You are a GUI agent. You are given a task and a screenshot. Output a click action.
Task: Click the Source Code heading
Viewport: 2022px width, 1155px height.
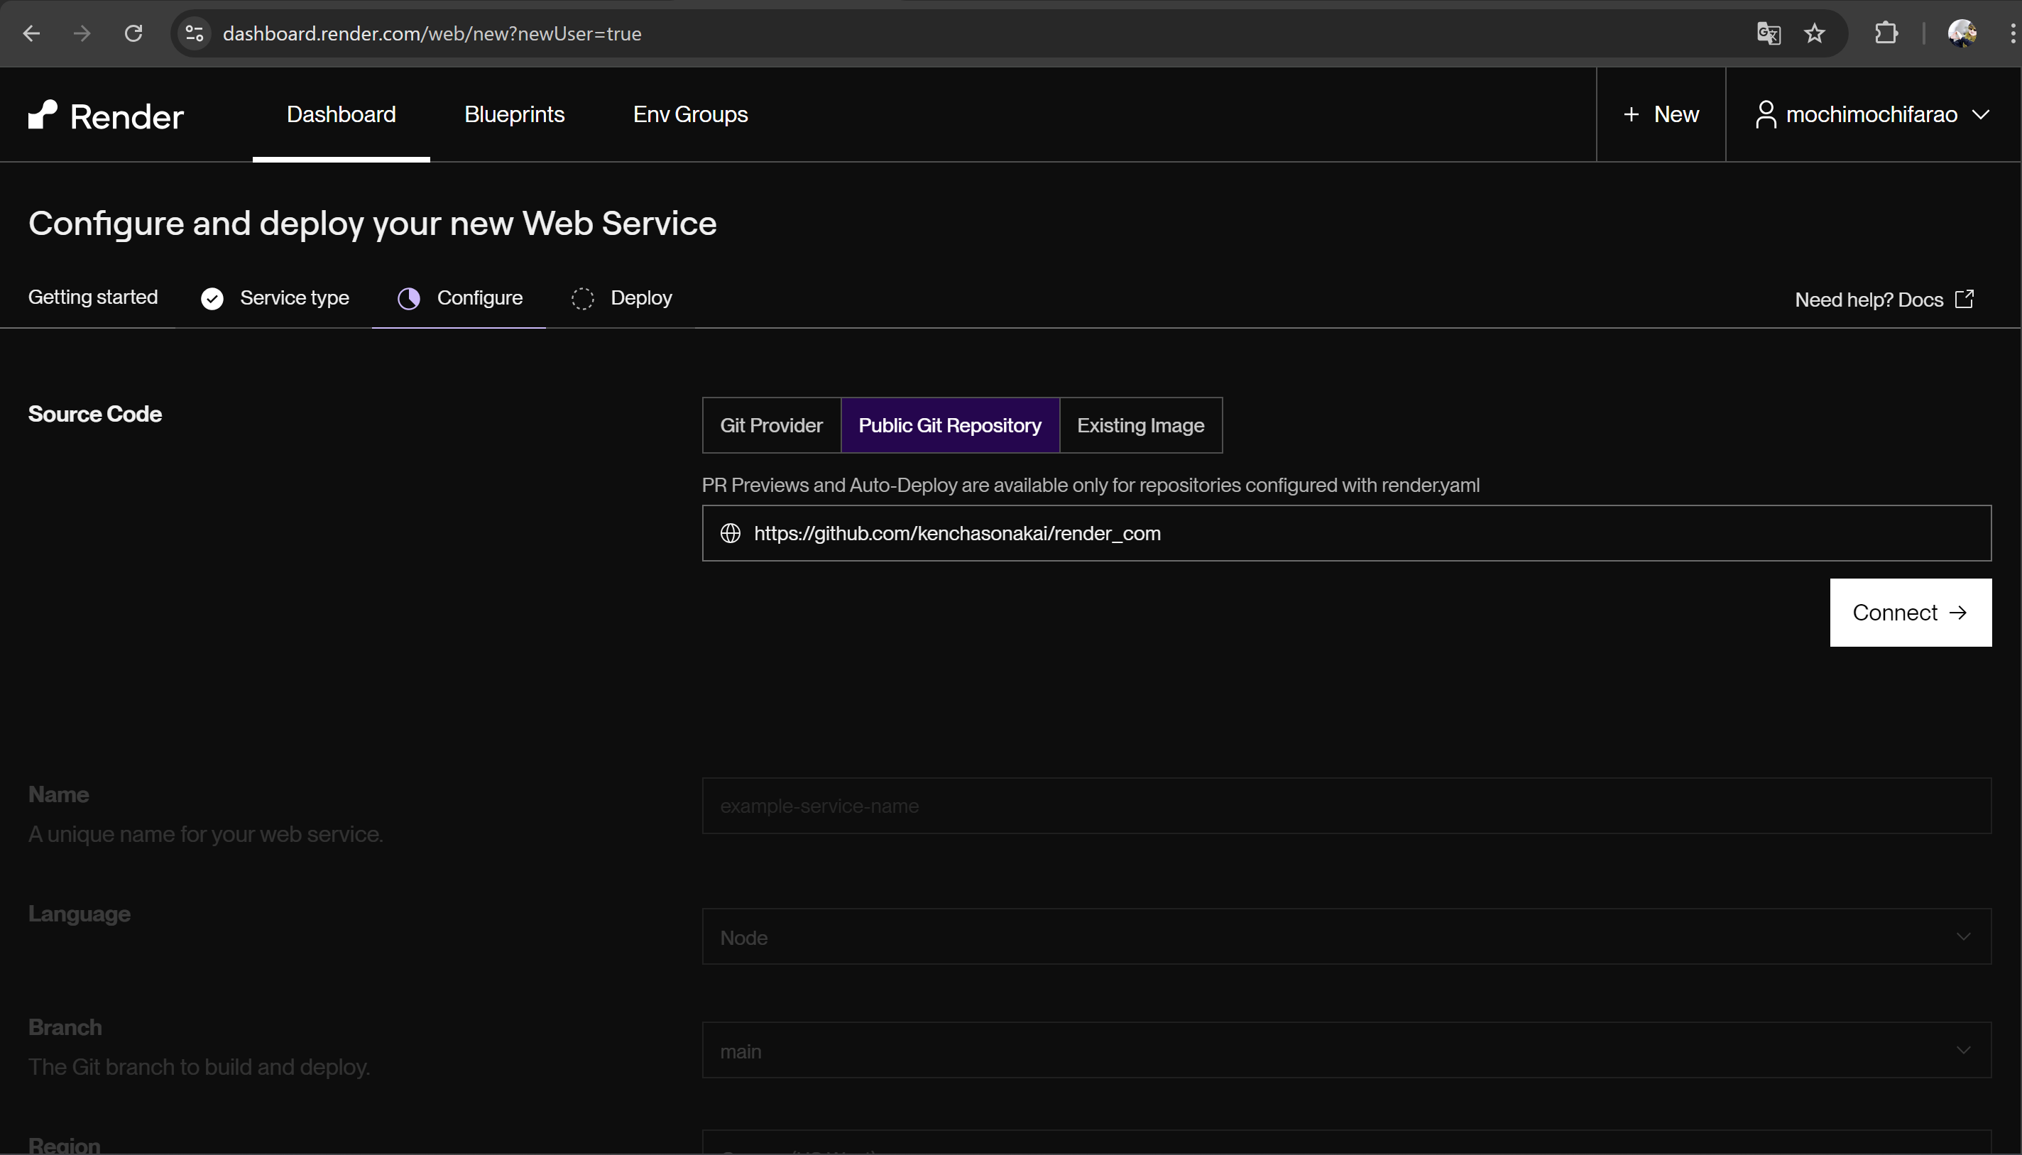click(x=95, y=415)
